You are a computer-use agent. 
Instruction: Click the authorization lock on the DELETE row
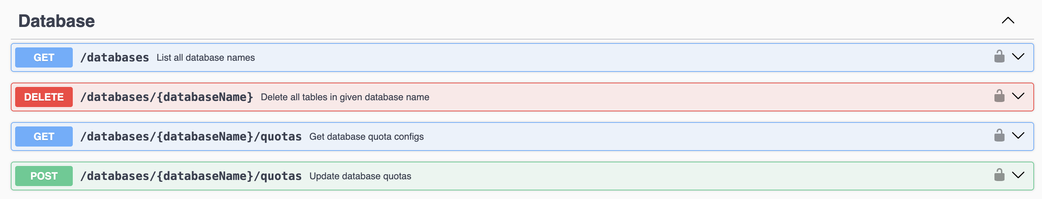999,96
